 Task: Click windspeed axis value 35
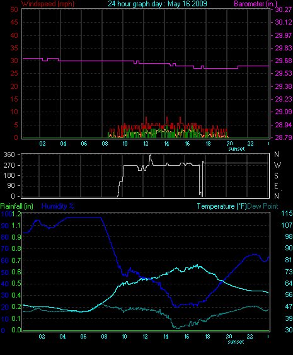click(14, 48)
